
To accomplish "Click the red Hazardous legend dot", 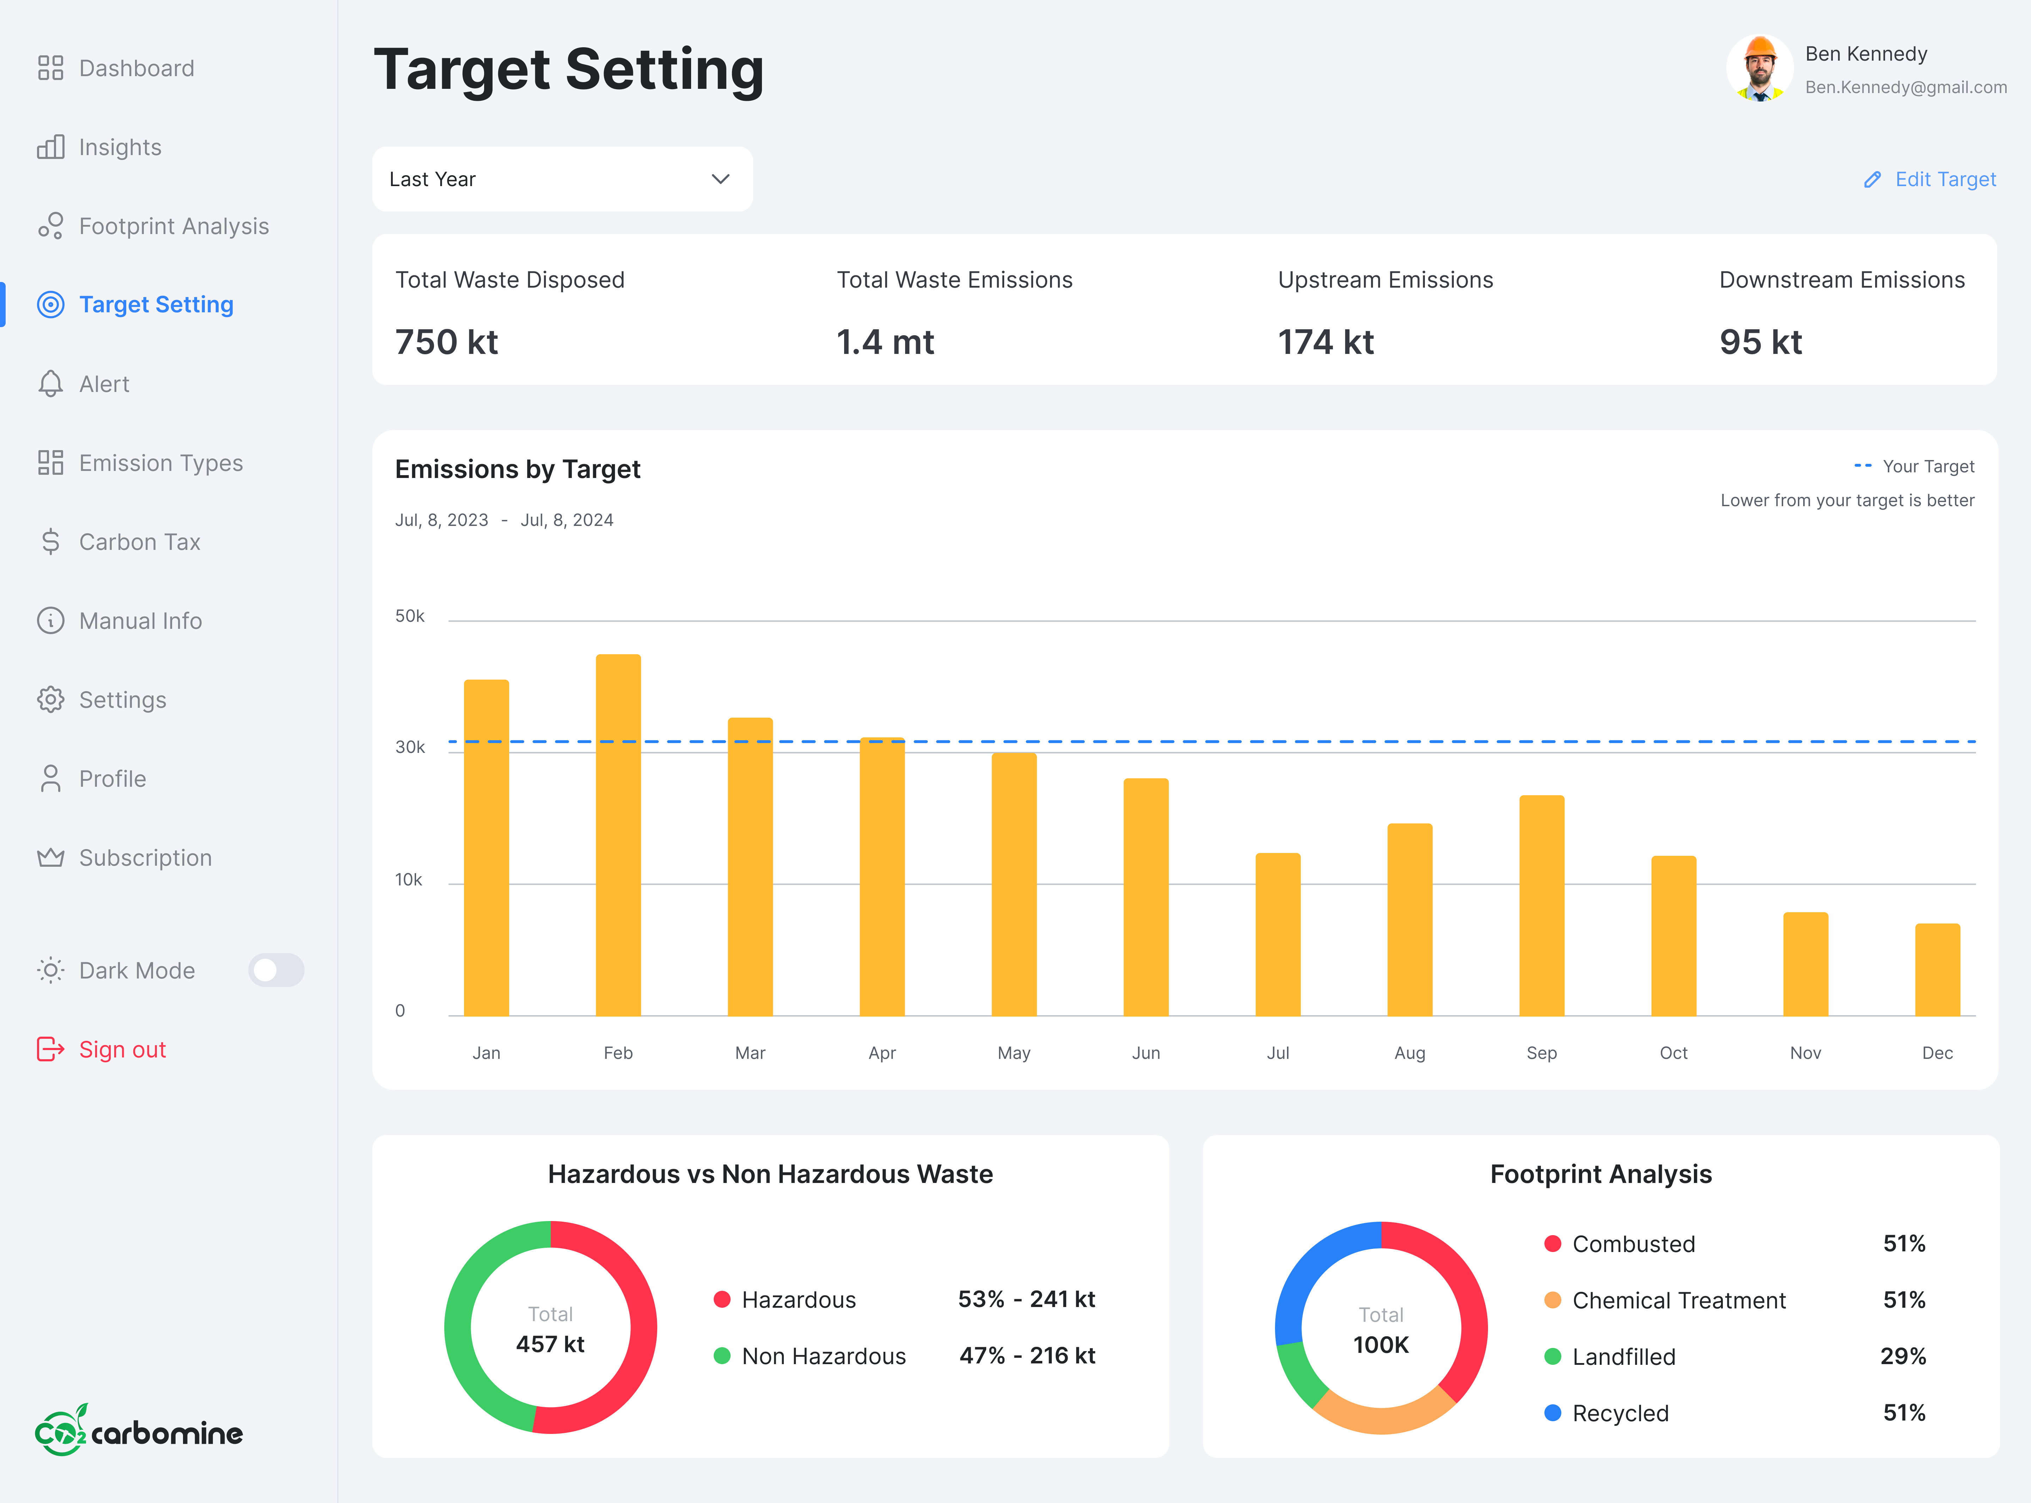I will (721, 1299).
